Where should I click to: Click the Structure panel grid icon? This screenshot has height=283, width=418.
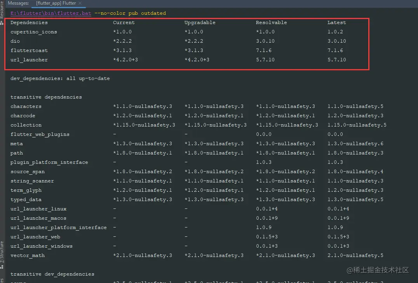pos(2,267)
